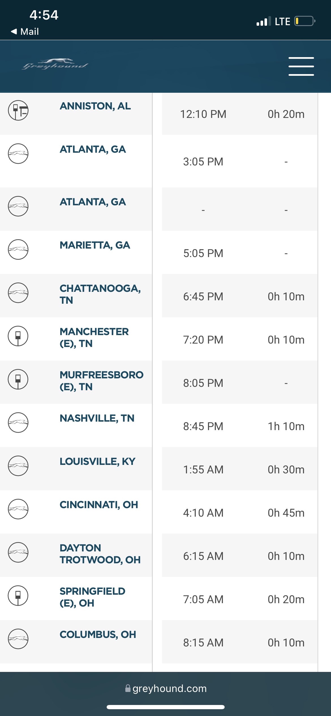Click the Murfreesboro (E), TN bus-stop icon
331x716 pixels.
pyautogui.click(x=18, y=379)
